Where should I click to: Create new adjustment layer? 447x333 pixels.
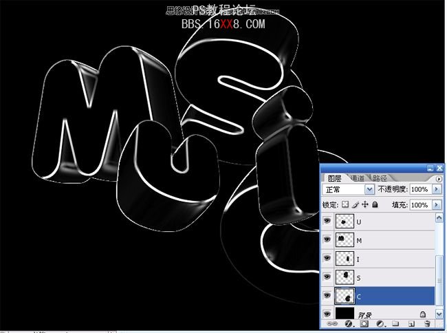380,323
